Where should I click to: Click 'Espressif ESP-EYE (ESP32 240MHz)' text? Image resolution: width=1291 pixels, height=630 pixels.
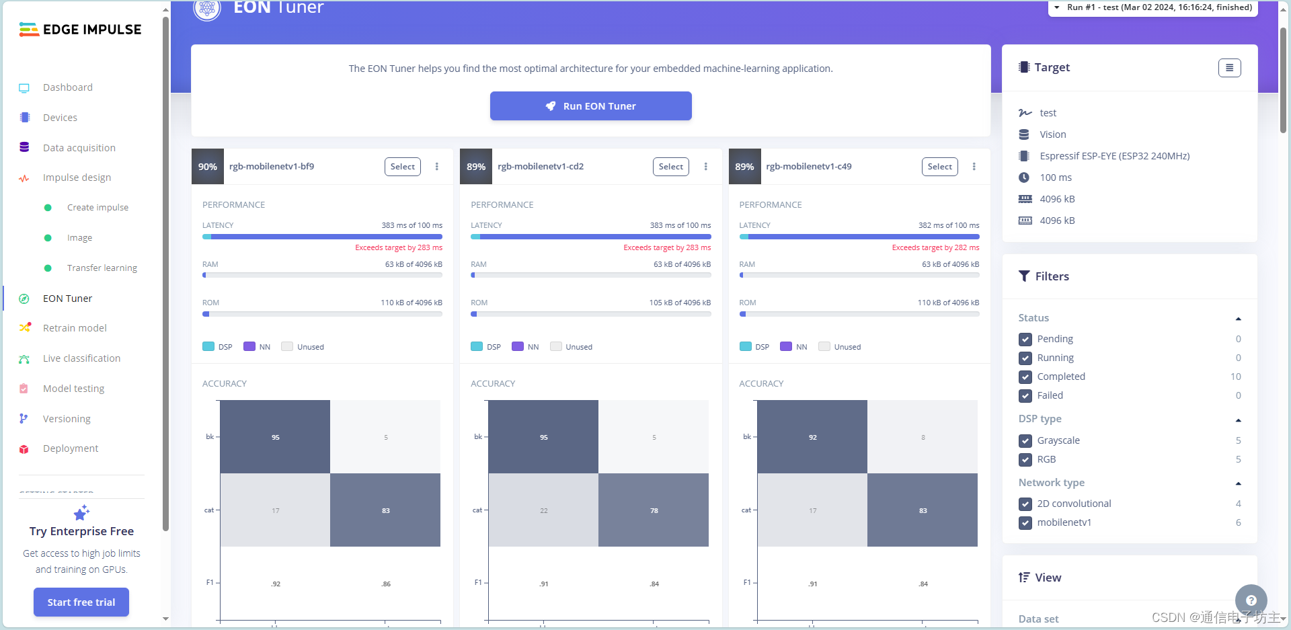[x=1114, y=156]
